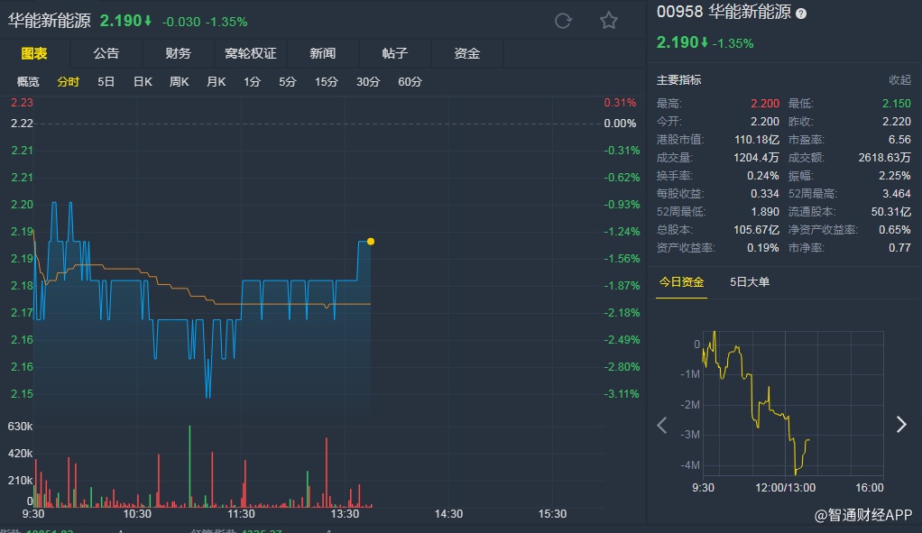This screenshot has width=922, height=533.
Task: Select the 概览 overview view
Action: tap(28, 82)
